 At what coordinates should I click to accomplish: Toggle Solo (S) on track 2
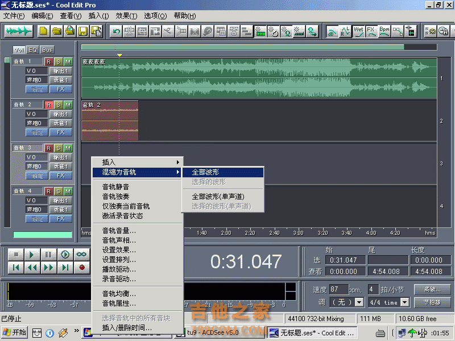click(x=58, y=105)
